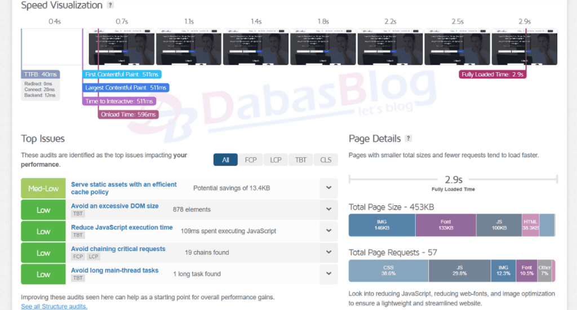The height and width of the screenshot is (310, 577).
Task: Click the '19 chains found' text
Action: point(207,253)
